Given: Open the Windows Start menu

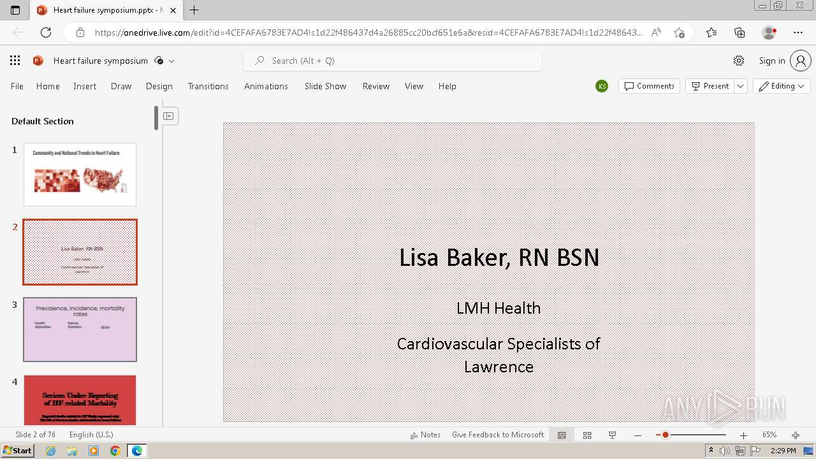Looking at the screenshot, I should click(x=17, y=451).
